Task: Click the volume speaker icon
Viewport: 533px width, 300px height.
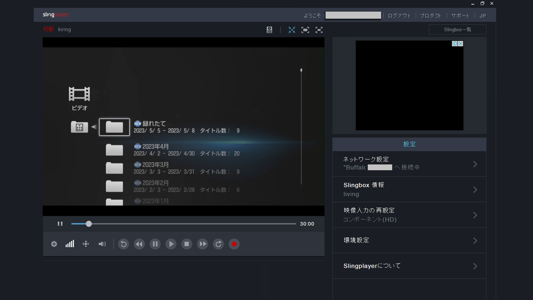Action: (102, 244)
